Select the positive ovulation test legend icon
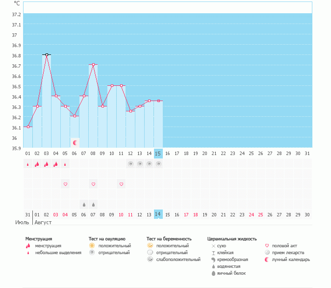The width and height of the screenshot is (331, 288). 92,245
